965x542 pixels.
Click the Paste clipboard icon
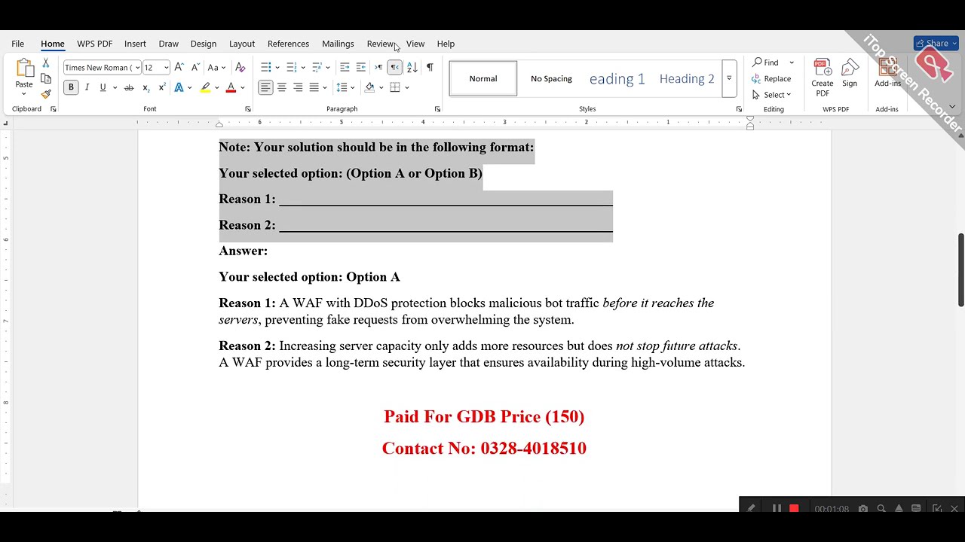(24, 69)
